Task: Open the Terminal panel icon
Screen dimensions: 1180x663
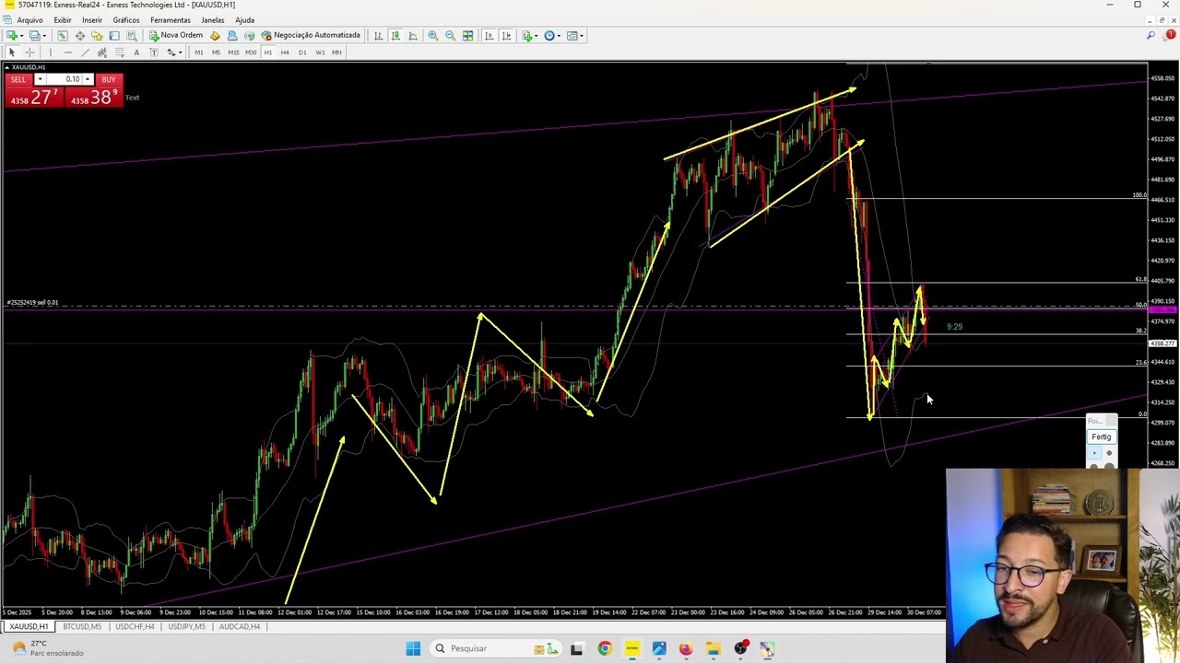Action: pyautogui.click(x=114, y=35)
